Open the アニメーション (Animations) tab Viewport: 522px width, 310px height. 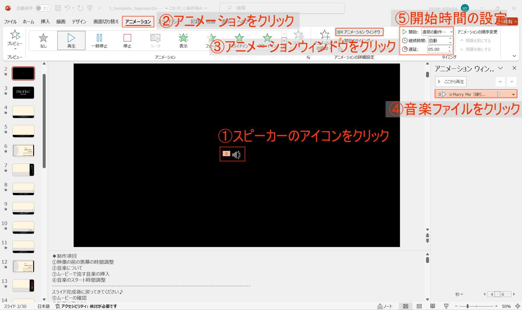138,22
